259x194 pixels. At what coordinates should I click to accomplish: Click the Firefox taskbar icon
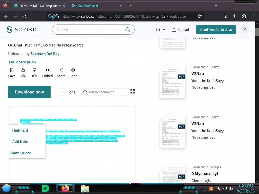pos(65,188)
